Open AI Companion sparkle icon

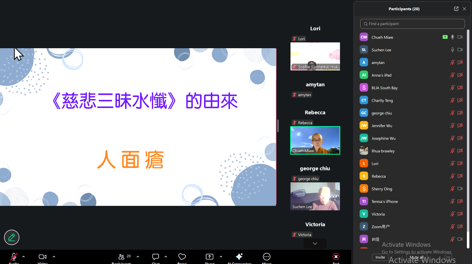click(x=239, y=256)
